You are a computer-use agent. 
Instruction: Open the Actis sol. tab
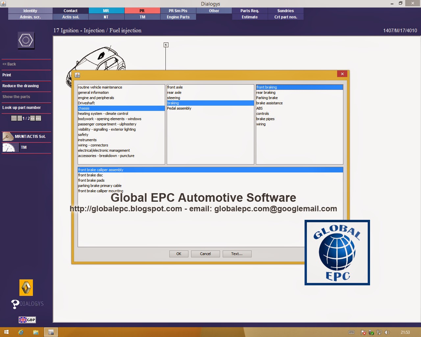[70, 17]
